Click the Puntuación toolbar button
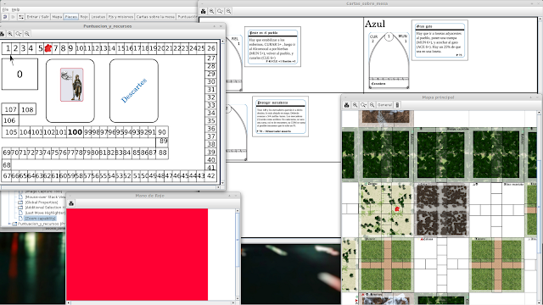The height and width of the screenshot is (305, 543). point(188,17)
